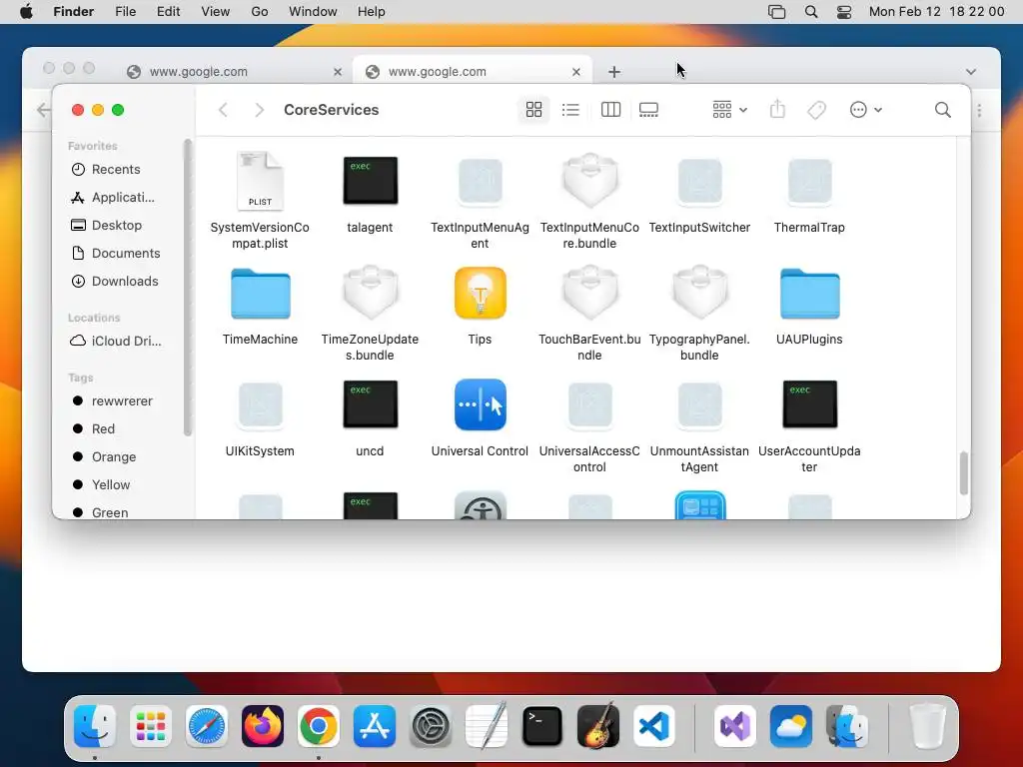Switch Finder to list view
1023x767 pixels.
click(x=570, y=110)
